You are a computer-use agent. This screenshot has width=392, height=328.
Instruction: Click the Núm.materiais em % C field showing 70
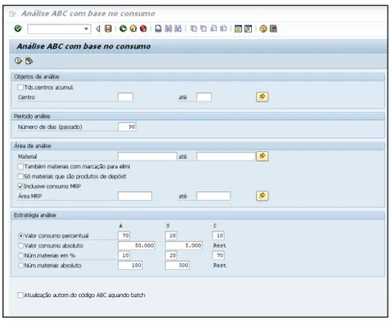[219, 255]
